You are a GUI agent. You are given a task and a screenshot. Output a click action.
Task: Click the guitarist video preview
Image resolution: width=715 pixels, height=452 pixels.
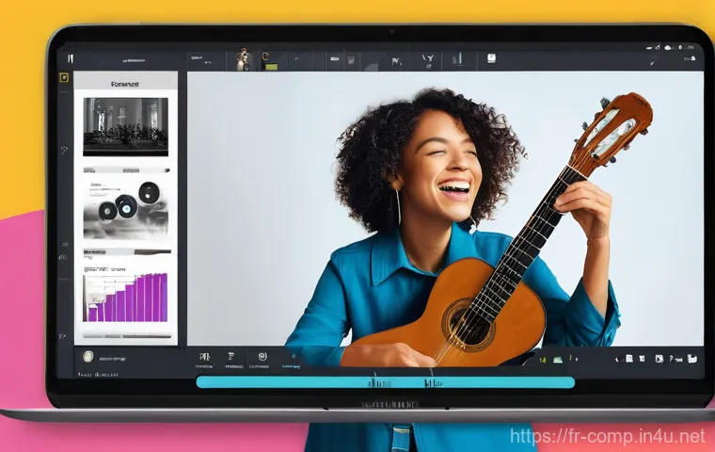[x=445, y=209]
